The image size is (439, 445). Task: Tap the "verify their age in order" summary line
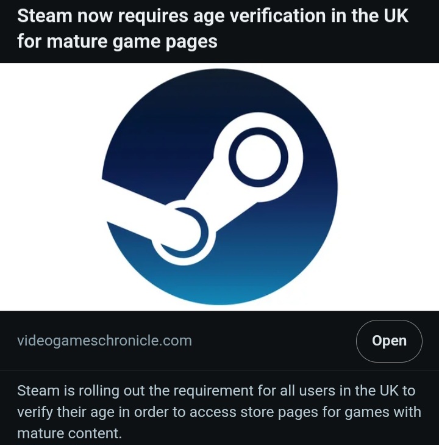tap(219, 413)
